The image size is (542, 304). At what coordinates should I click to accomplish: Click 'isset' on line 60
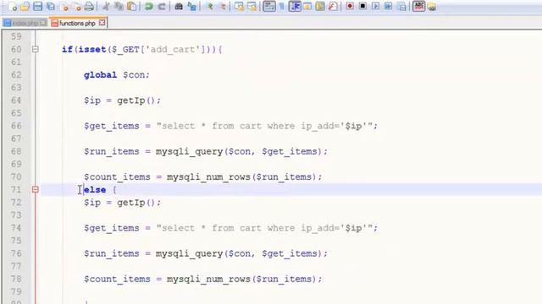click(x=92, y=49)
